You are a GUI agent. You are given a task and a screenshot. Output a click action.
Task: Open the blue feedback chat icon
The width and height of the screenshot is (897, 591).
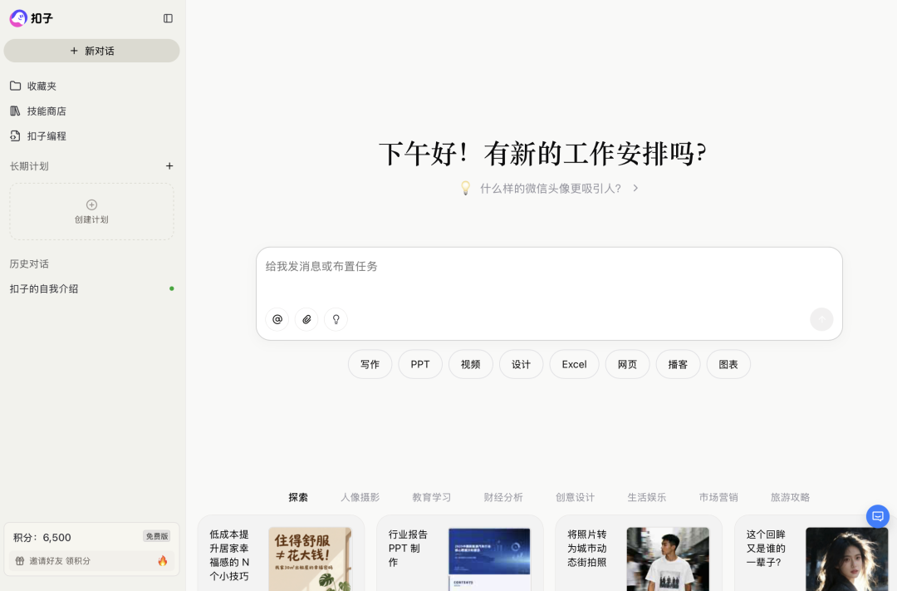(x=877, y=516)
